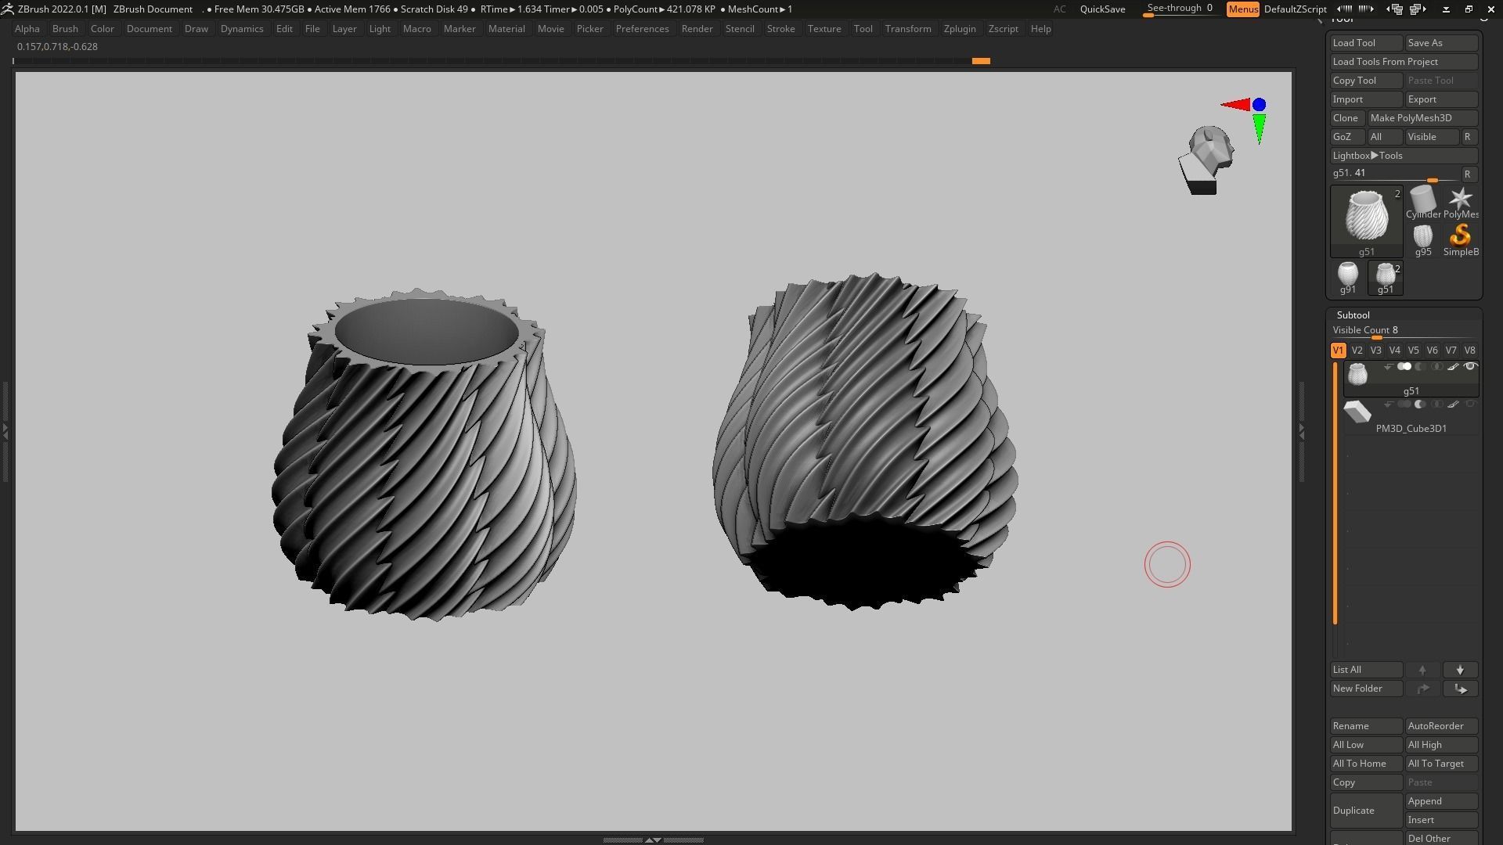Move subtool down with the down arrow

click(1460, 670)
